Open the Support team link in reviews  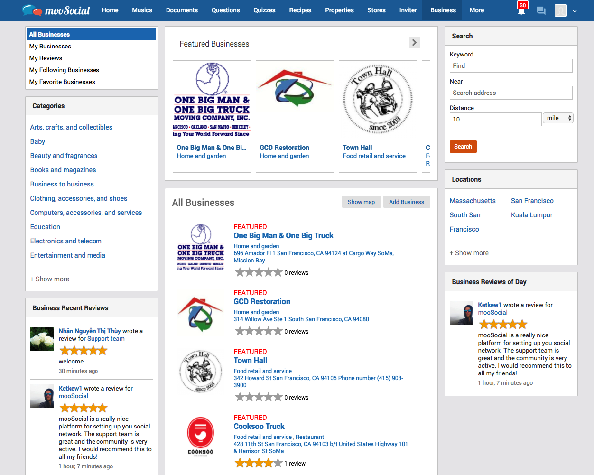[x=106, y=339]
